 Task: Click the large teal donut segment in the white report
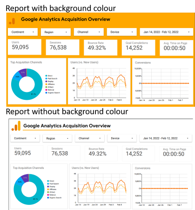pyautogui.click(x=36, y=199)
